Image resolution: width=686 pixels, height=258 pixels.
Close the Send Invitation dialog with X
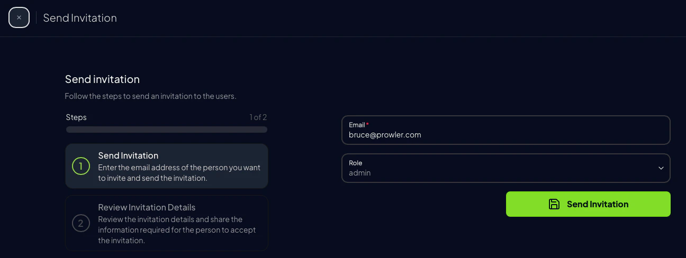19,18
